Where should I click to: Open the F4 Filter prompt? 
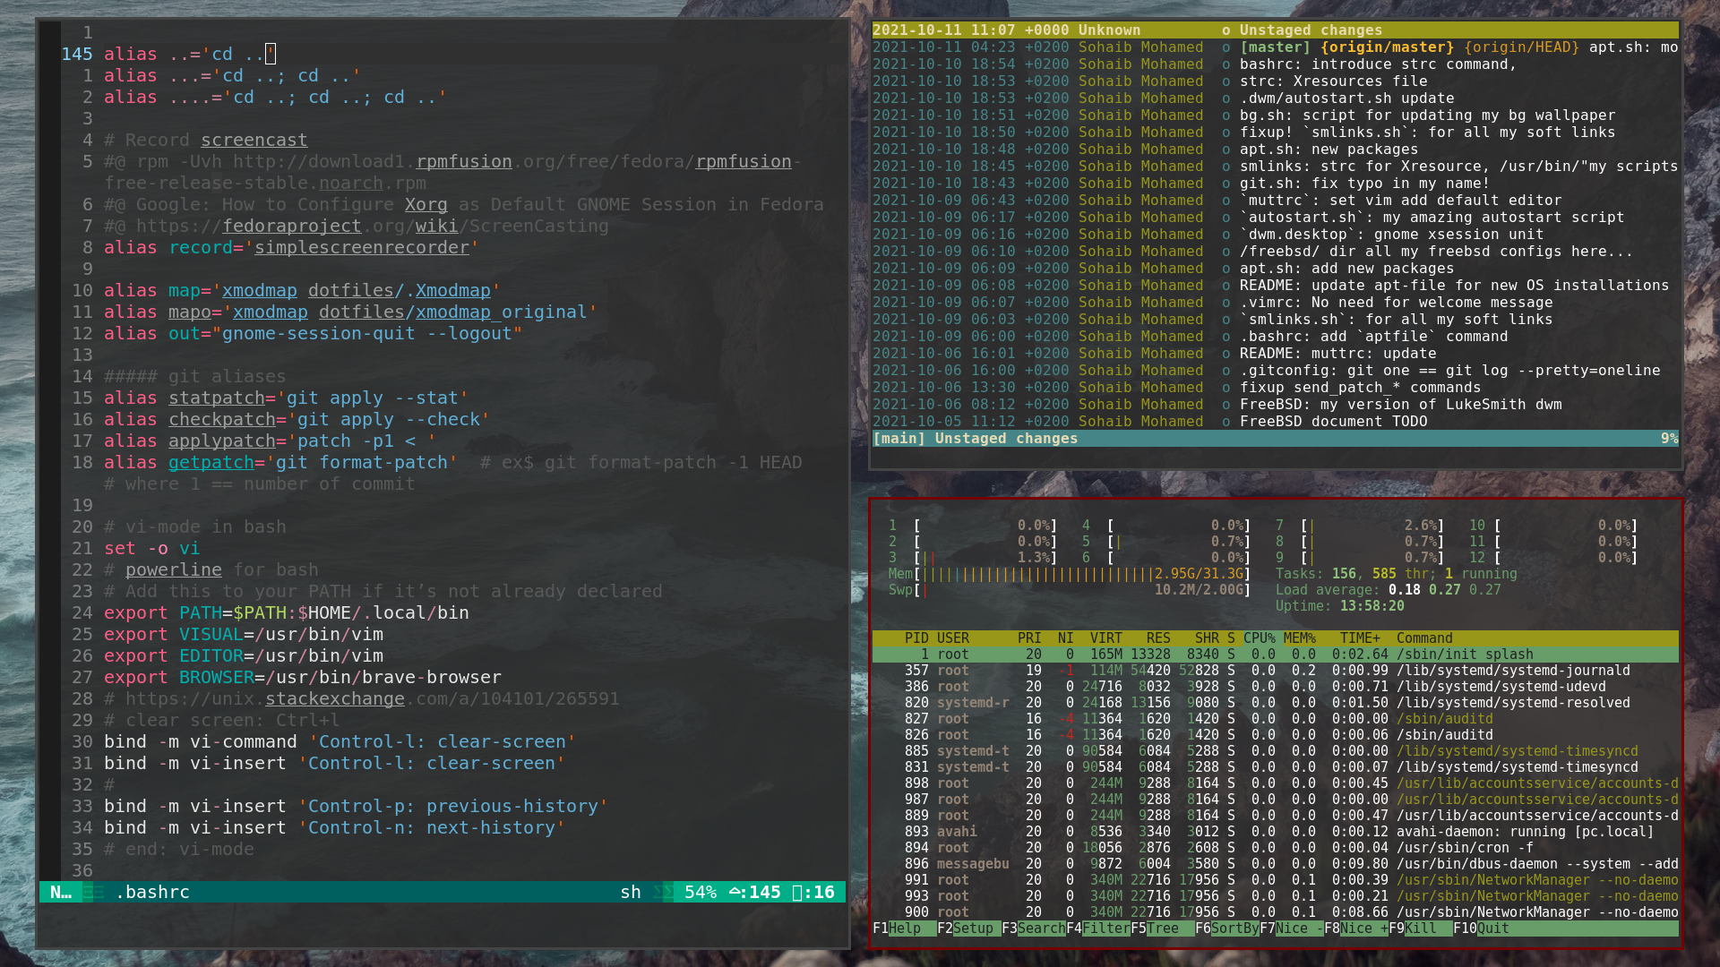point(1105,928)
